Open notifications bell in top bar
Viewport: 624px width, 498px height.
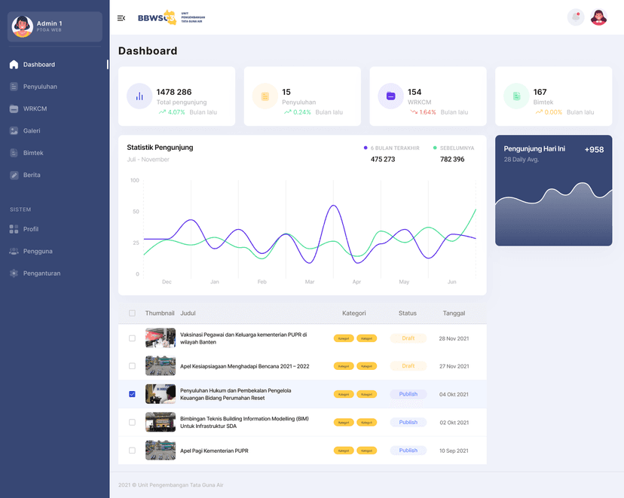[576, 17]
